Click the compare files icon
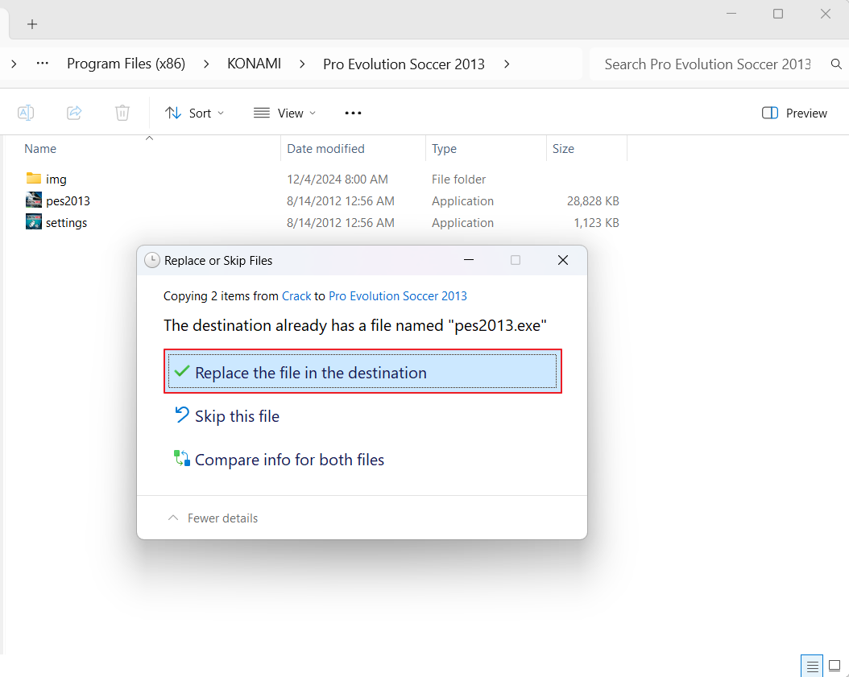 [182, 458]
